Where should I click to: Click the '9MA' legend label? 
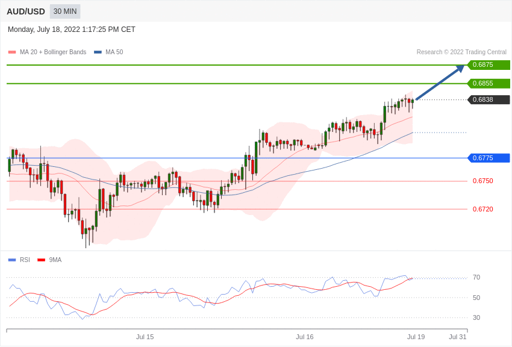[55, 260]
